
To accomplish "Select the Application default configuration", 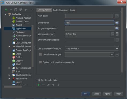I will click(x=19, y=29).
